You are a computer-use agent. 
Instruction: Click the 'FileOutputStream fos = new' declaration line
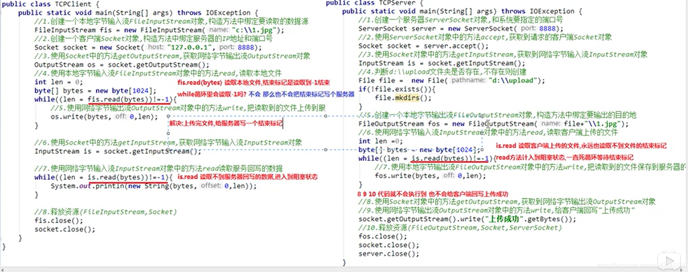[493, 124]
